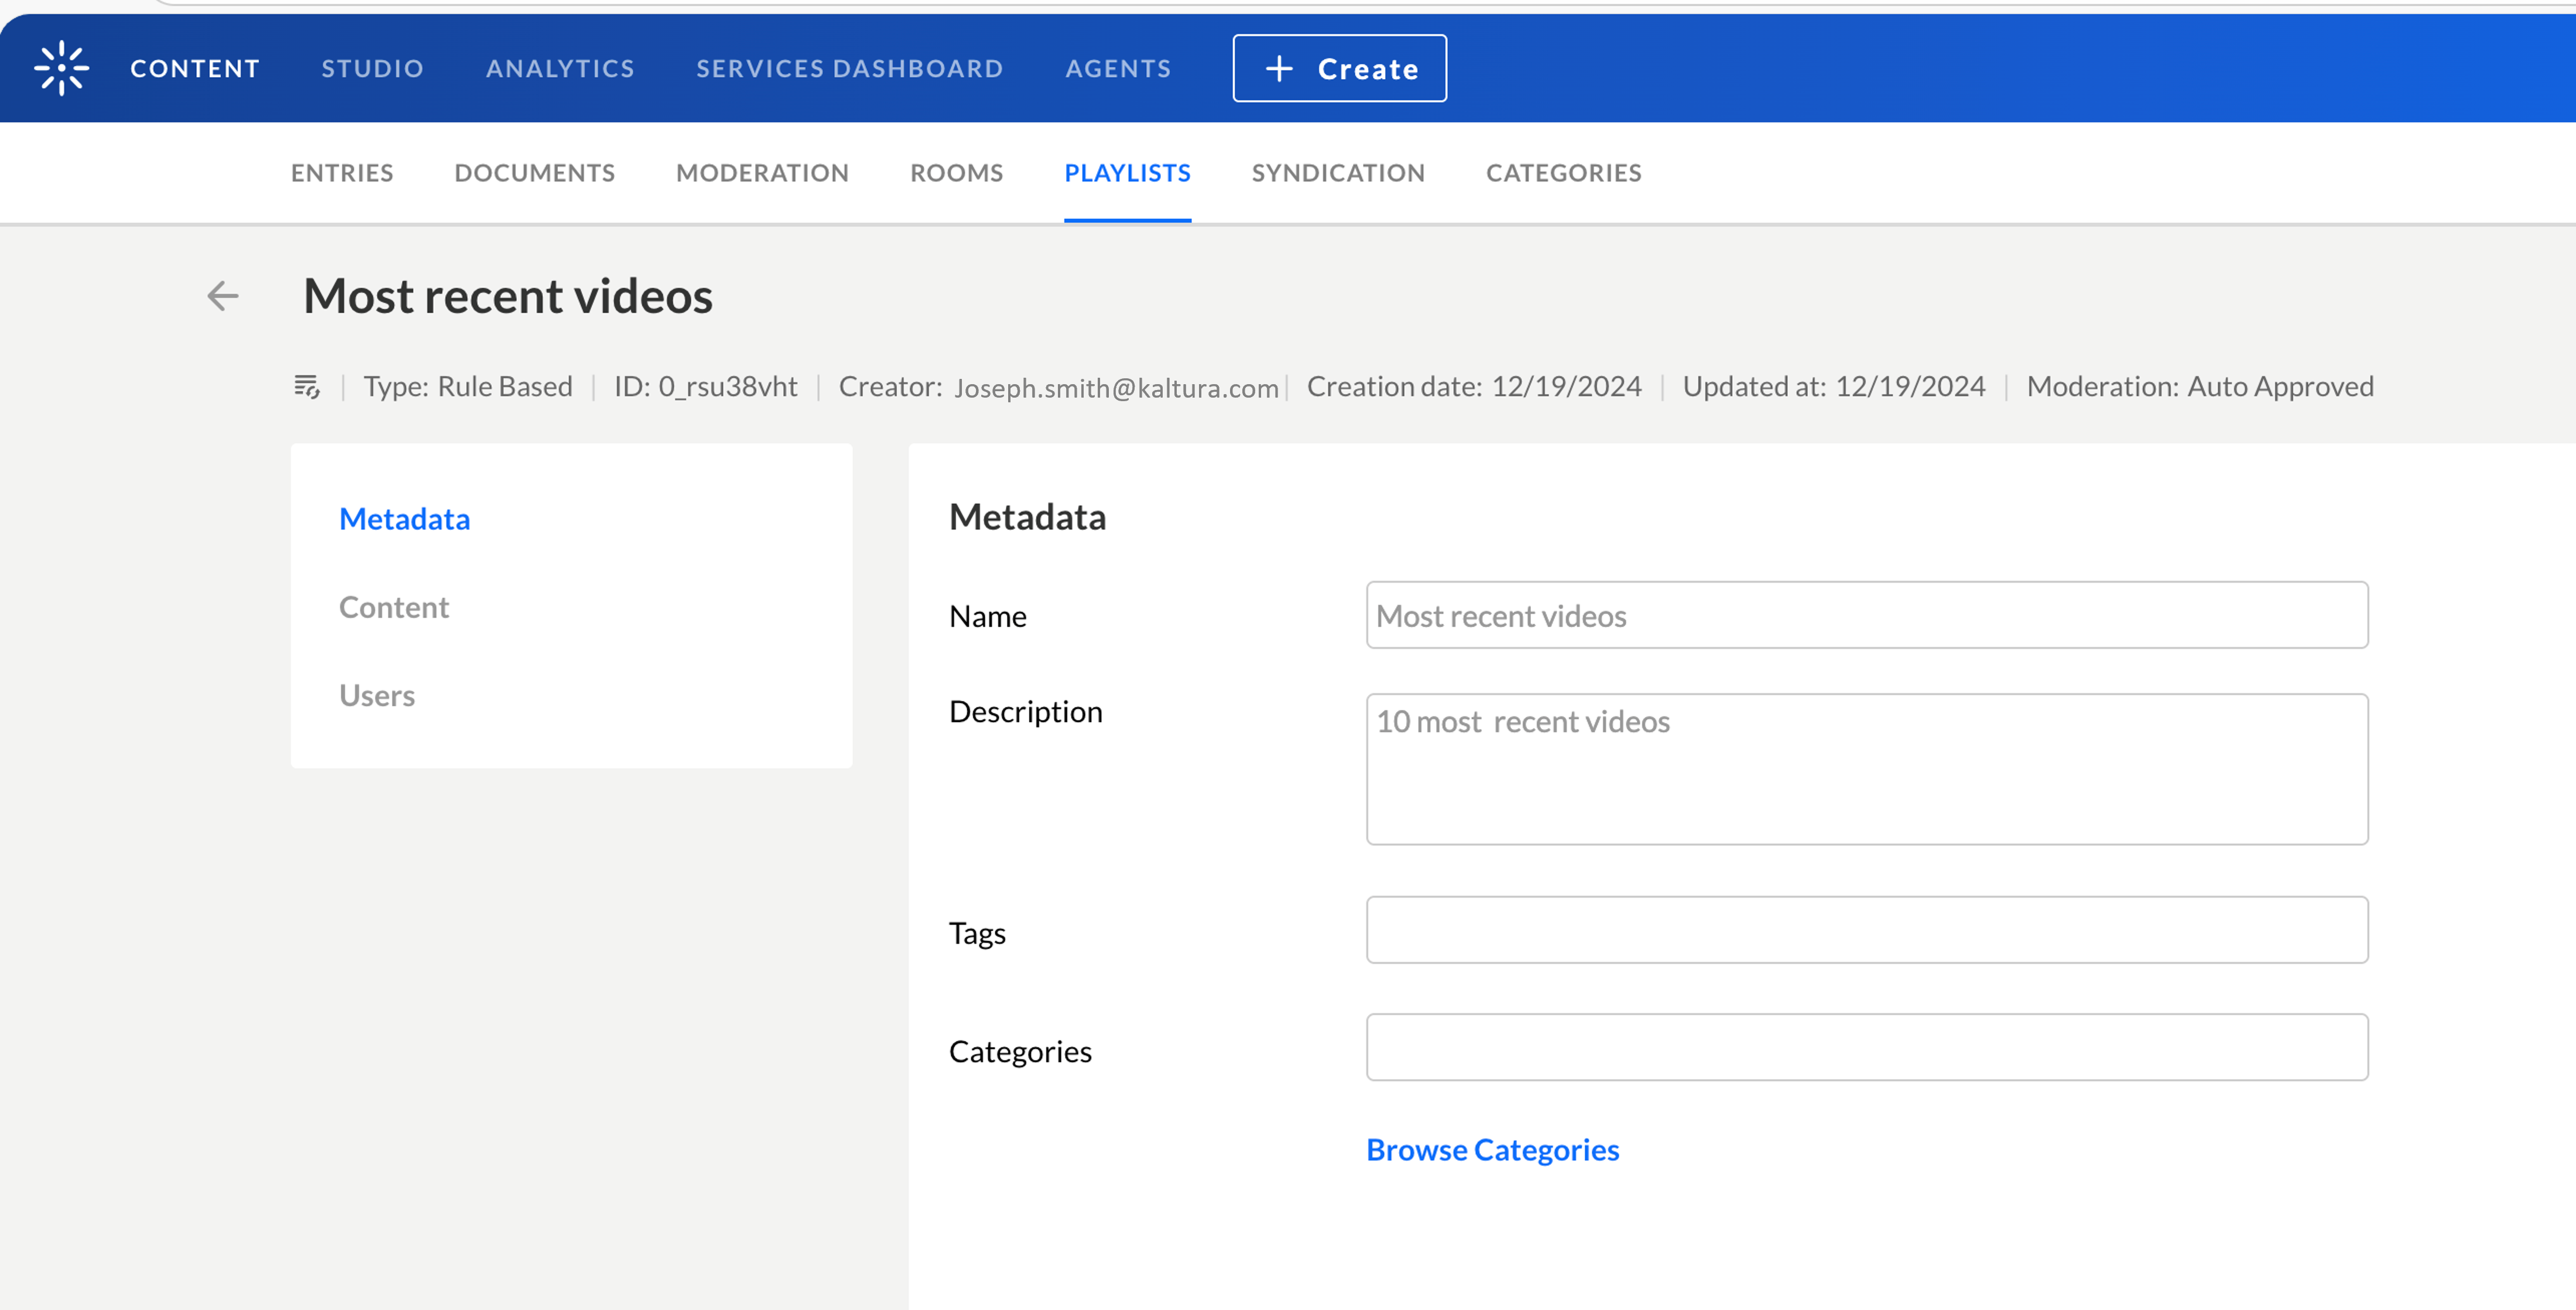Click the back arrow beside playlist title
This screenshot has height=1310, width=2576.
point(222,295)
